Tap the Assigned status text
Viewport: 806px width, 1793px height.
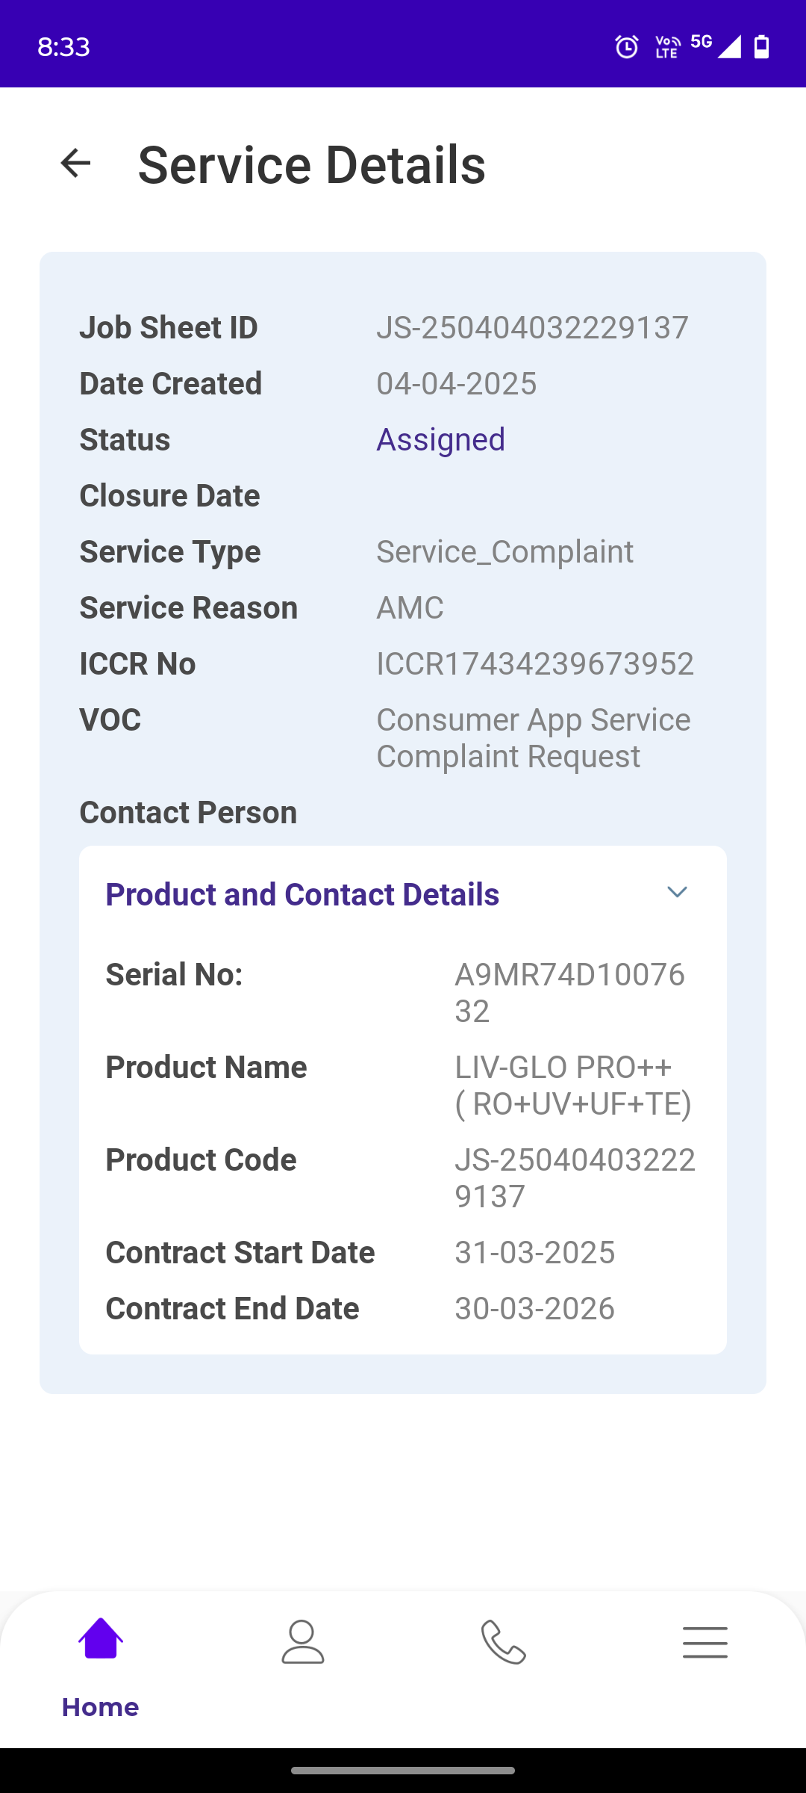(440, 439)
